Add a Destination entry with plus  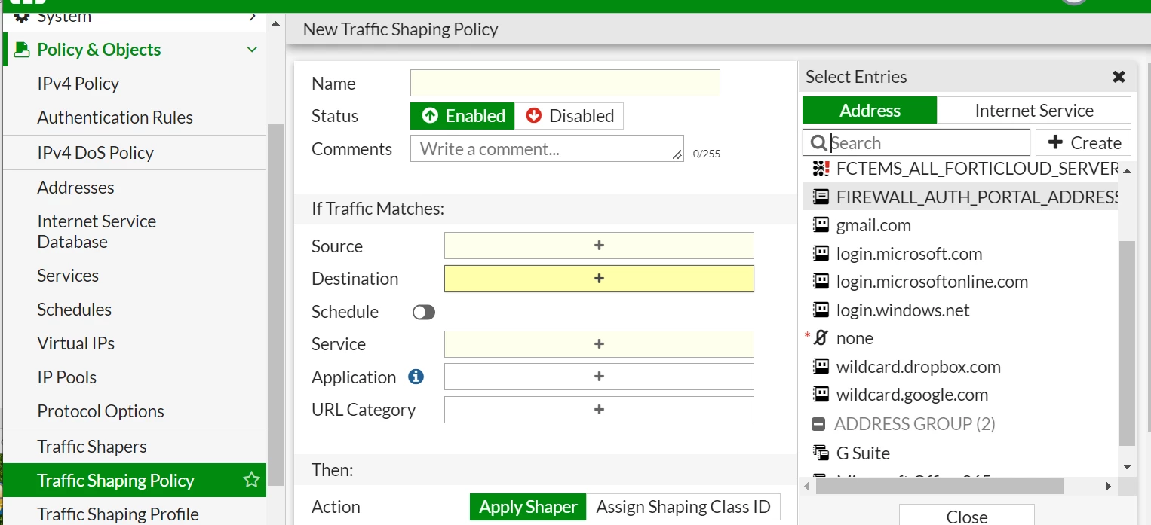[599, 279]
